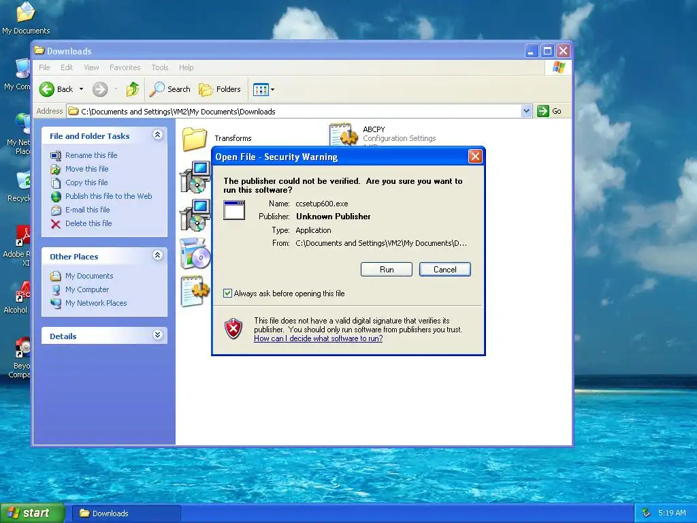Open the Back history dropdown arrow
Viewport: 697px width, 523px height.
tap(82, 89)
